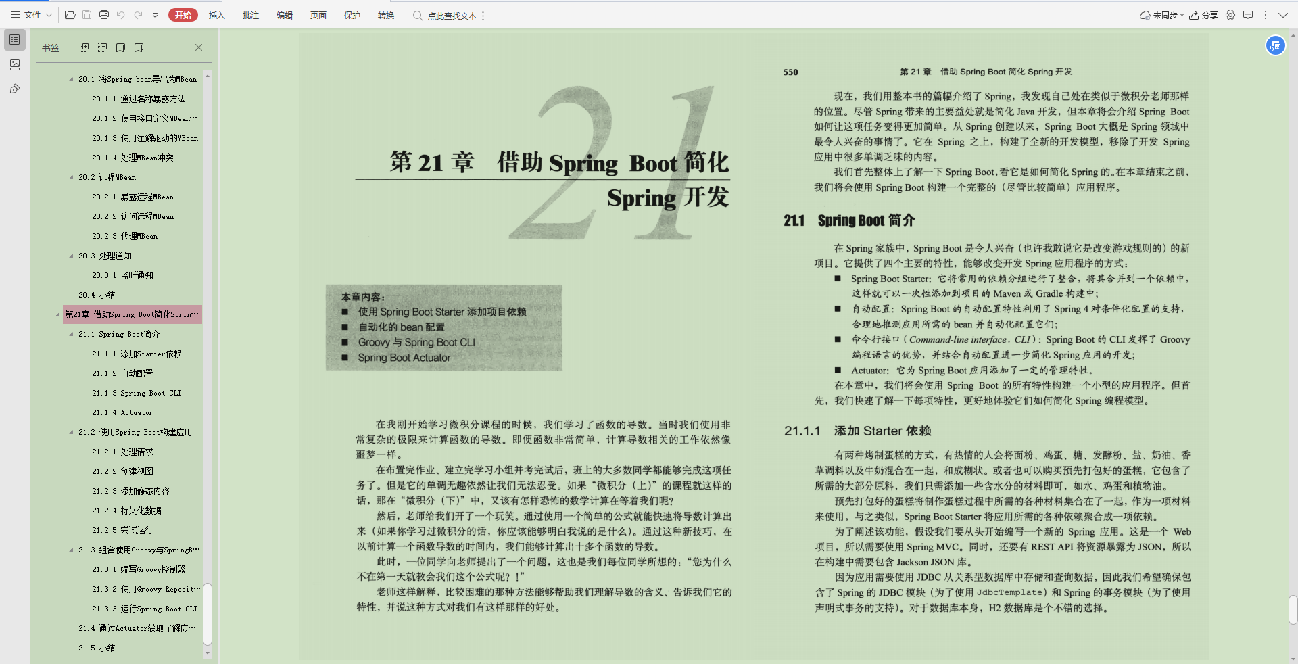
Task: Click the 分享 share icon
Action: coord(1203,15)
